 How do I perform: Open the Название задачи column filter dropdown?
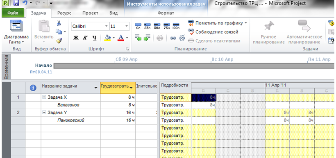pyautogui.click(x=96, y=88)
